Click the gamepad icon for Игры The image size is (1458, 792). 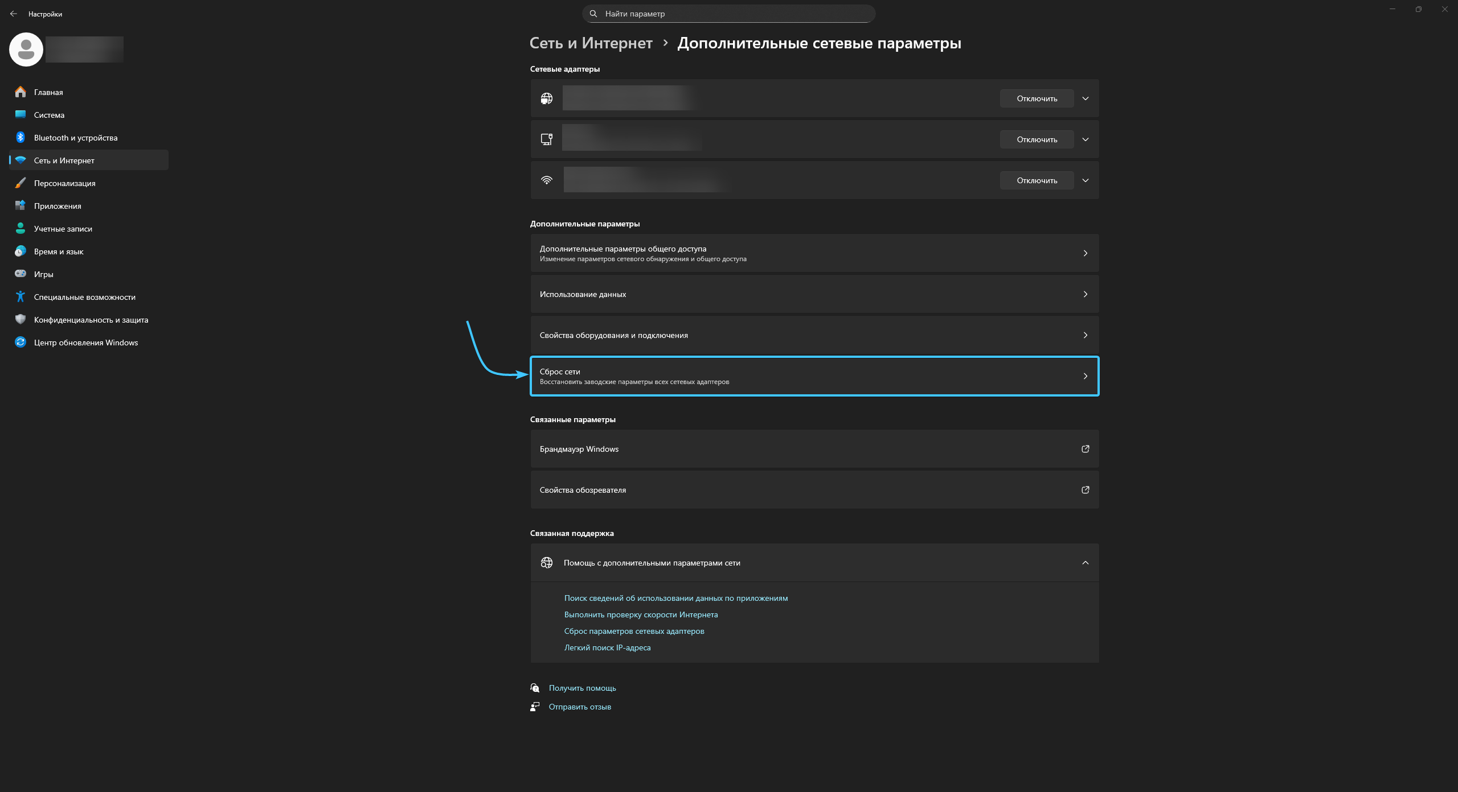(21, 274)
